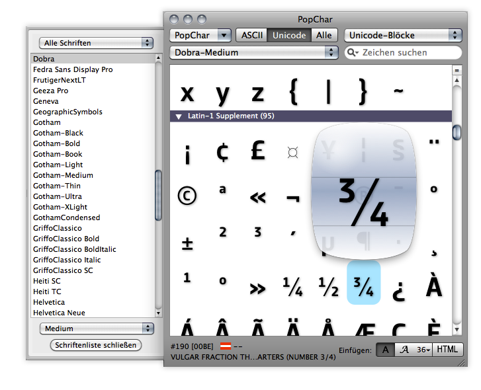Select Geneva in the font list
The height and width of the screenshot is (390, 481).
[x=93, y=101]
